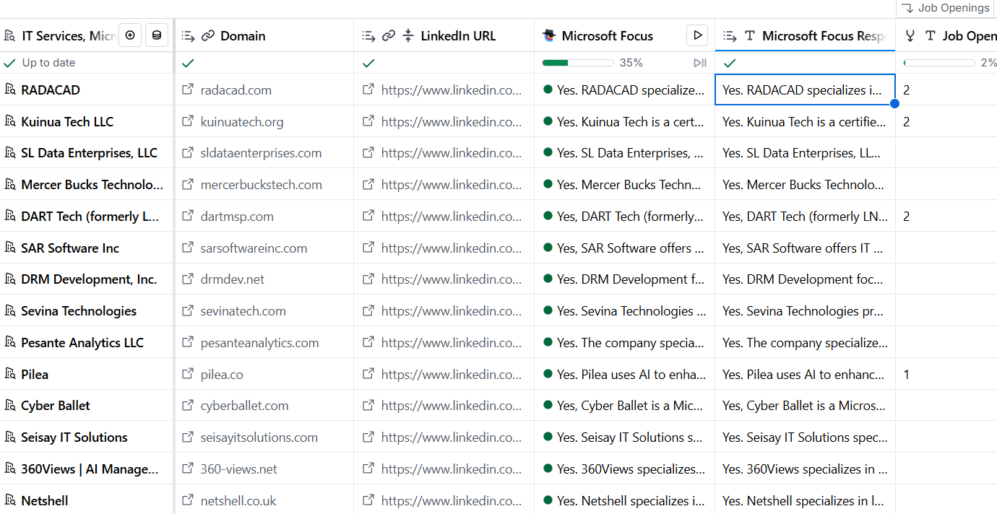Click the link icon in the Domain column header

(208, 35)
